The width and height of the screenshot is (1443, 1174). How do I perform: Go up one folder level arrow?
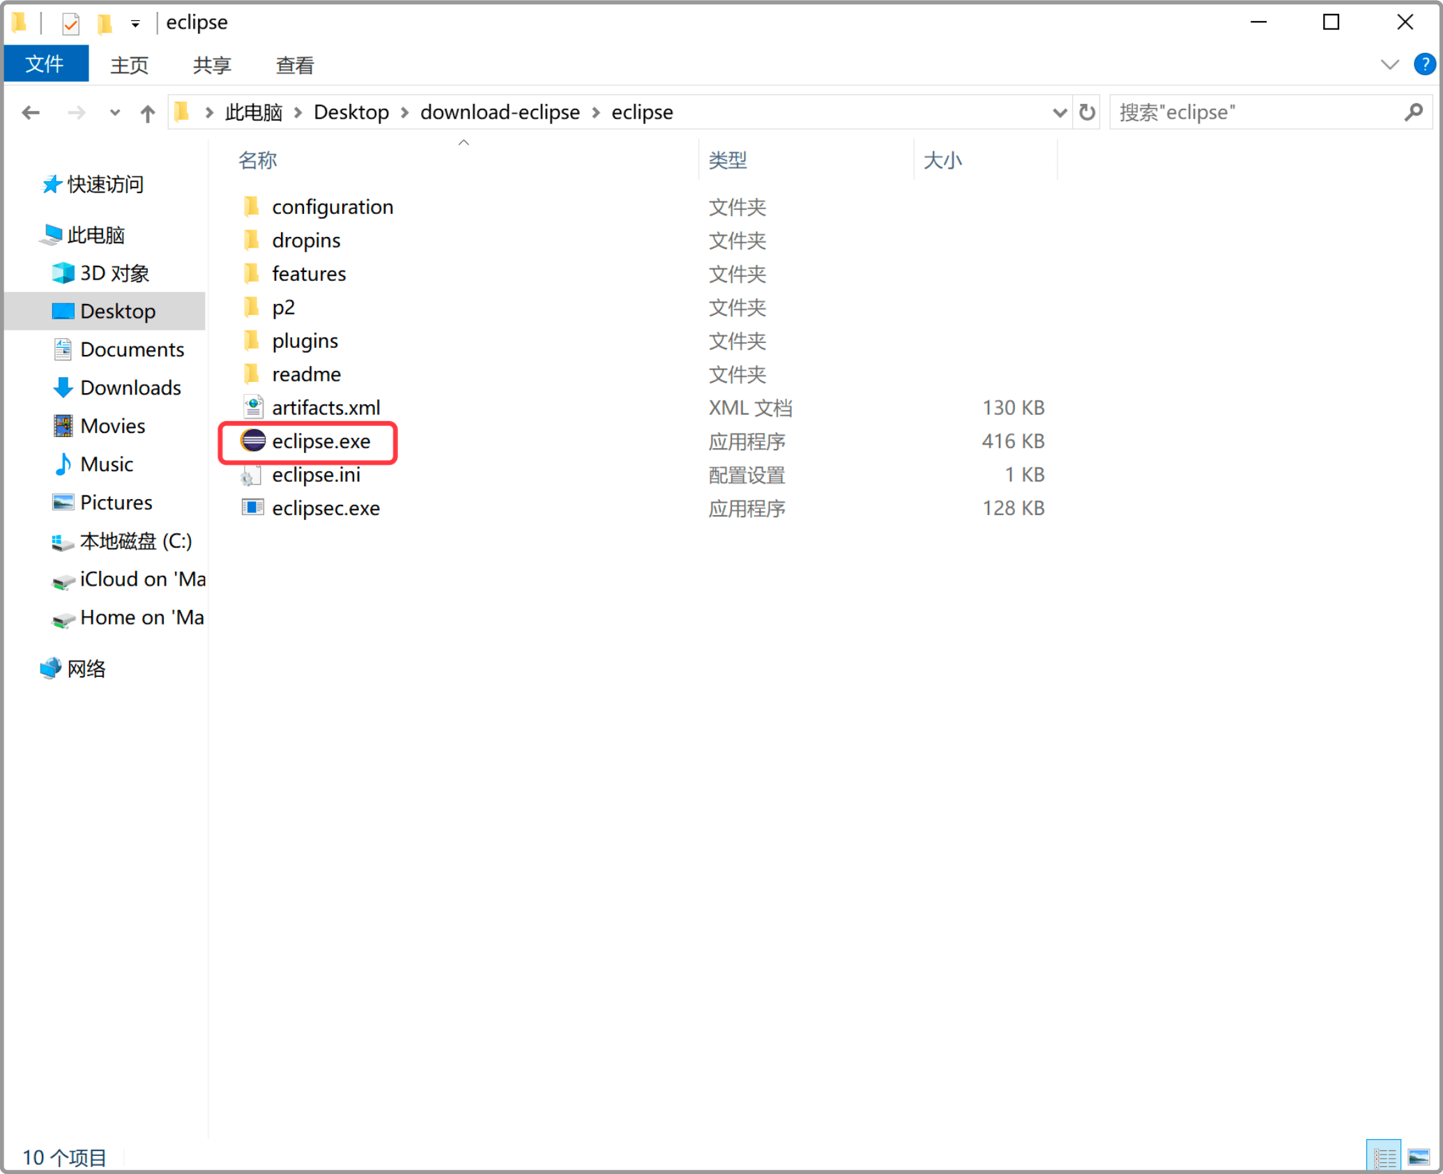[x=148, y=113]
